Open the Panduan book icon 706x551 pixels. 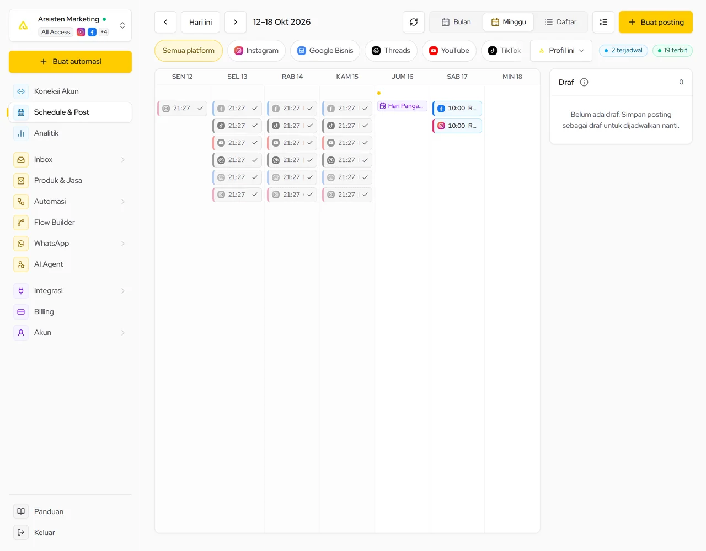pyautogui.click(x=21, y=511)
